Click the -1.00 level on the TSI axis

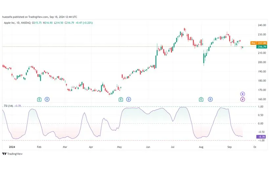[x=261, y=140]
